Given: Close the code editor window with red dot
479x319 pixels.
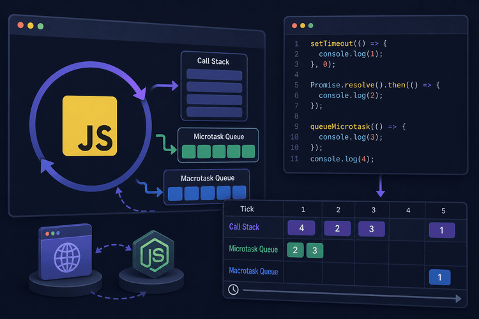Looking at the screenshot, I should click(294, 26).
